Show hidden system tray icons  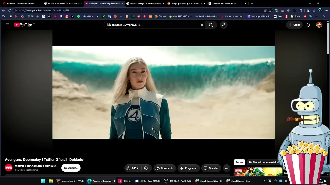[263, 181]
